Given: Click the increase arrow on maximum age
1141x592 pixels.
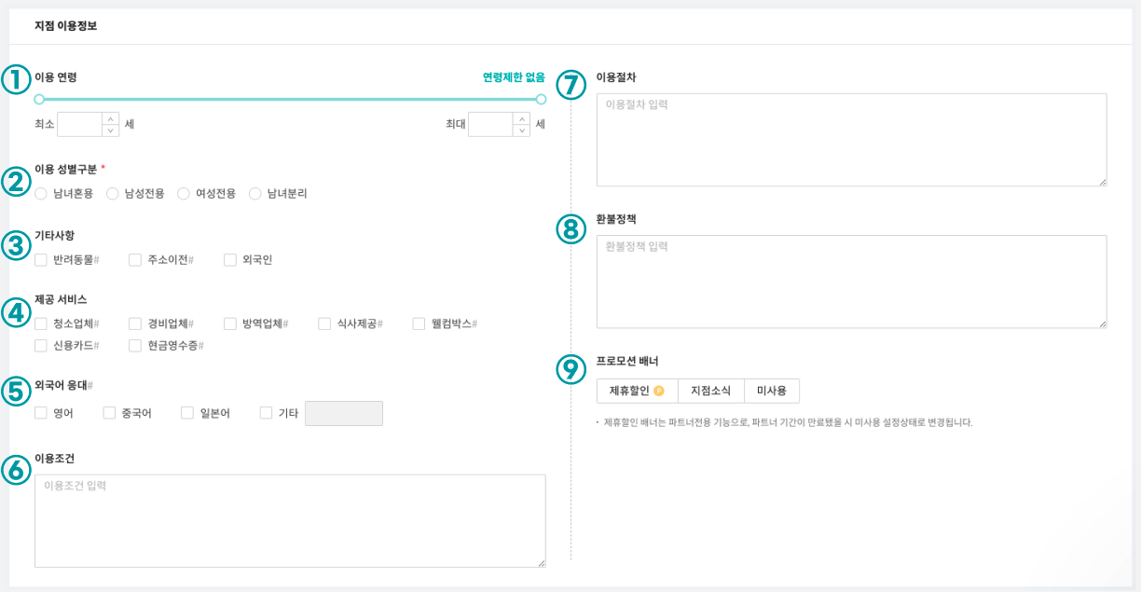Looking at the screenshot, I should click(521, 118).
